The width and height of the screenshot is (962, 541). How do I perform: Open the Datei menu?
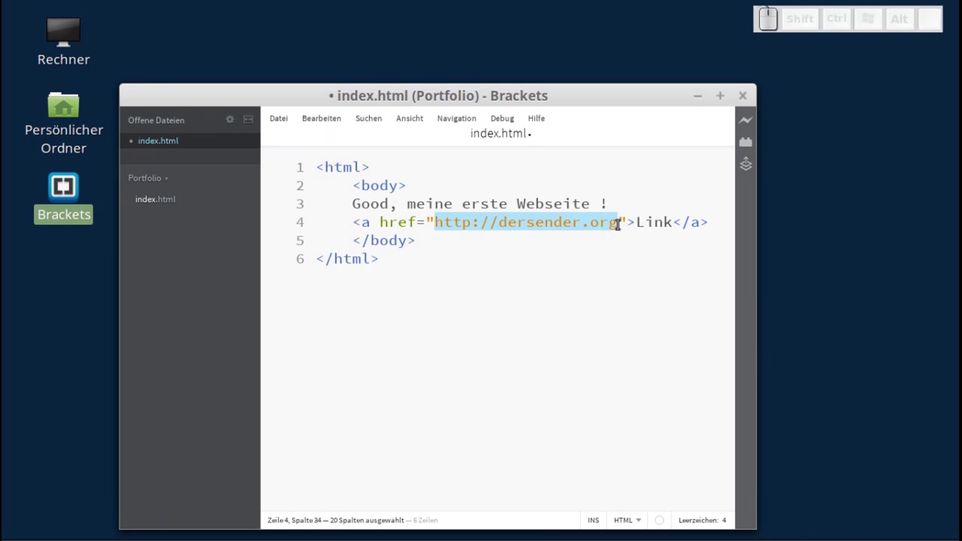click(279, 118)
